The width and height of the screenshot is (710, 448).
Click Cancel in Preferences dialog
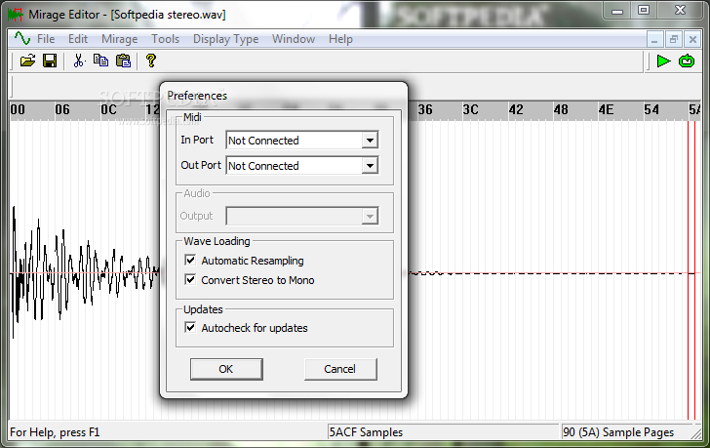(340, 369)
